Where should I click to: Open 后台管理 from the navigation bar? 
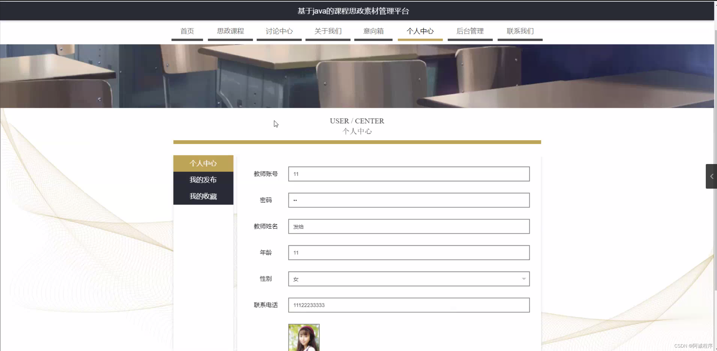tap(470, 31)
